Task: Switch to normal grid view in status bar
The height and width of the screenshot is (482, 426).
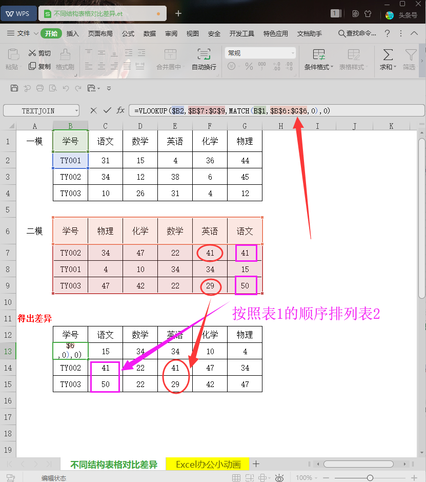Action: 236,478
